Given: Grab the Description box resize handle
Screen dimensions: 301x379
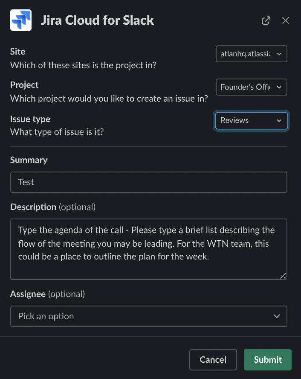Looking at the screenshot, I should (283, 276).
